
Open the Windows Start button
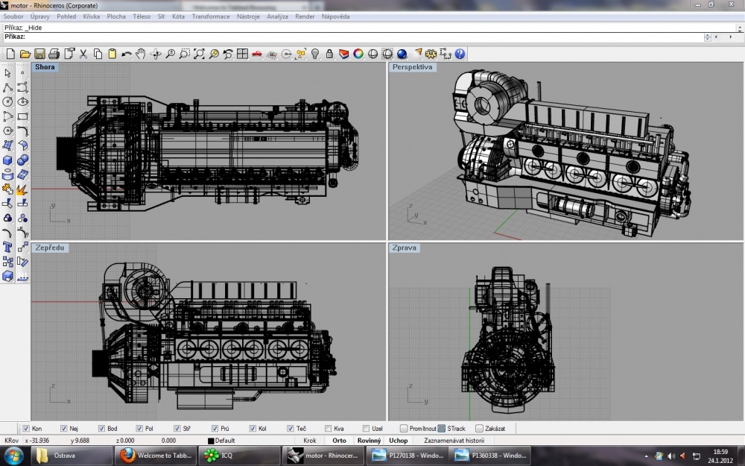tap(13, 456)
